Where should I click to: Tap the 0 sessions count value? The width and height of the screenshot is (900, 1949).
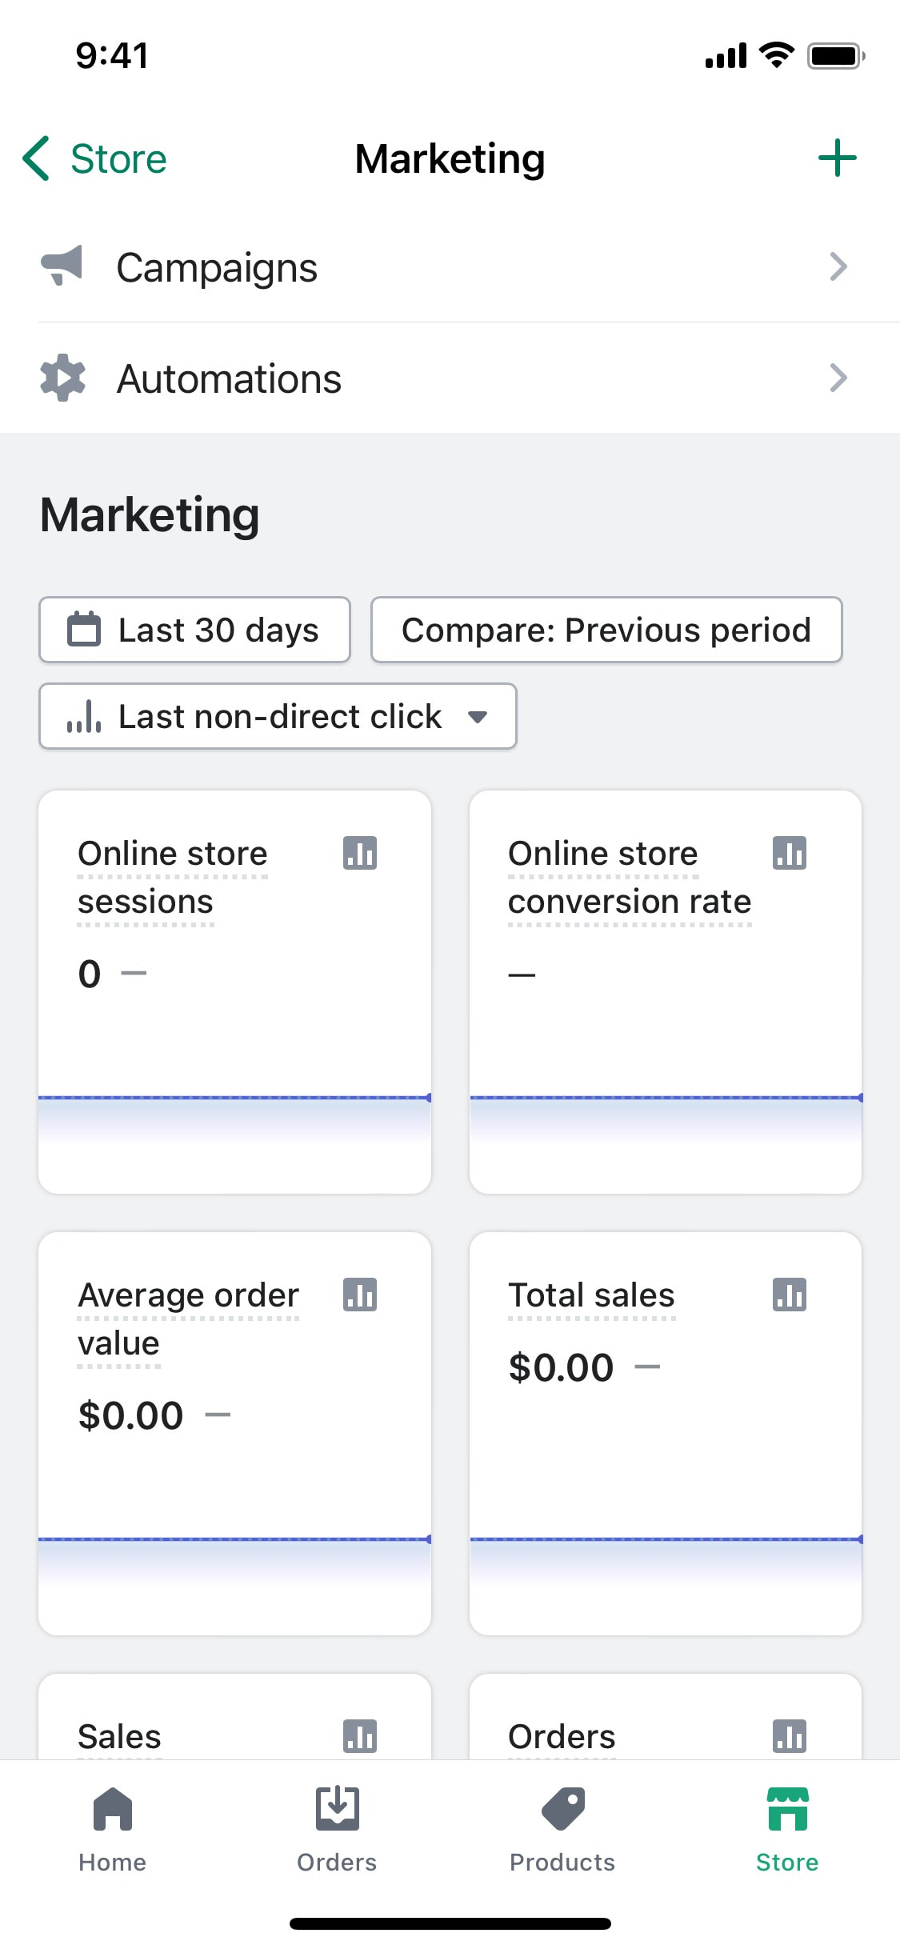[x=90, y=974]
